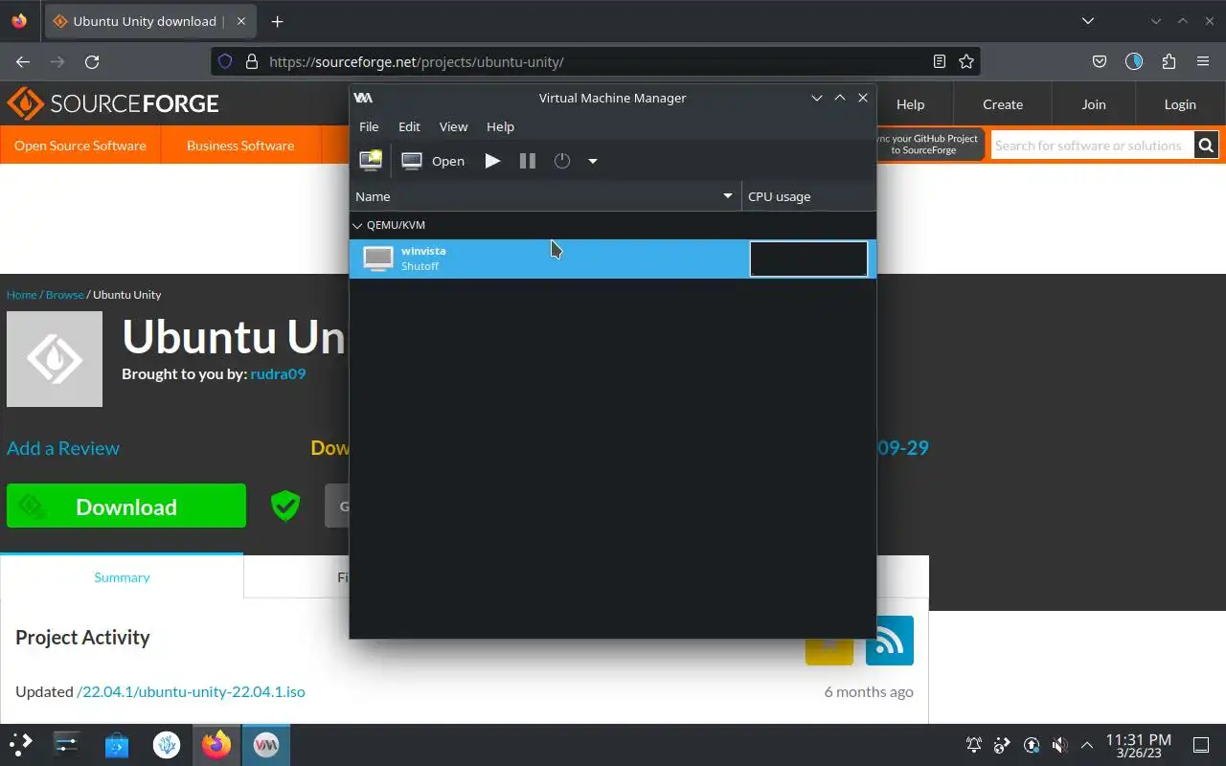The height and width of the screenshot is (766, 1226).
Task: Open the View menu in Virtual Machine Manager
Action: click(x=453, y=126)
